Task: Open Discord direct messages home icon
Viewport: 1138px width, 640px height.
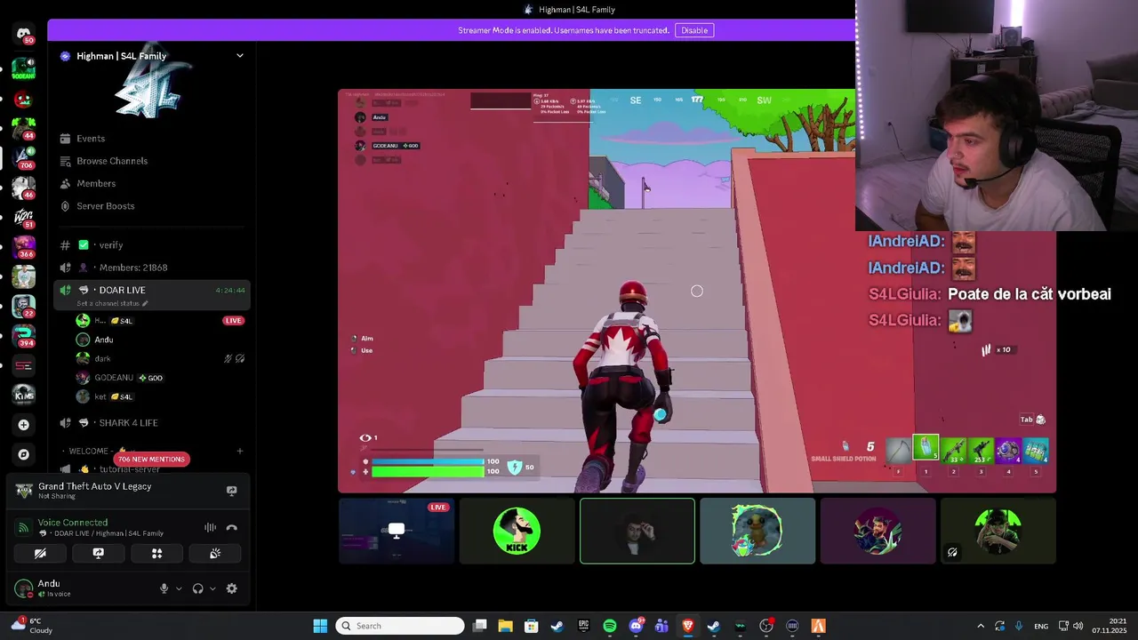Action: [x=24, y=34]
